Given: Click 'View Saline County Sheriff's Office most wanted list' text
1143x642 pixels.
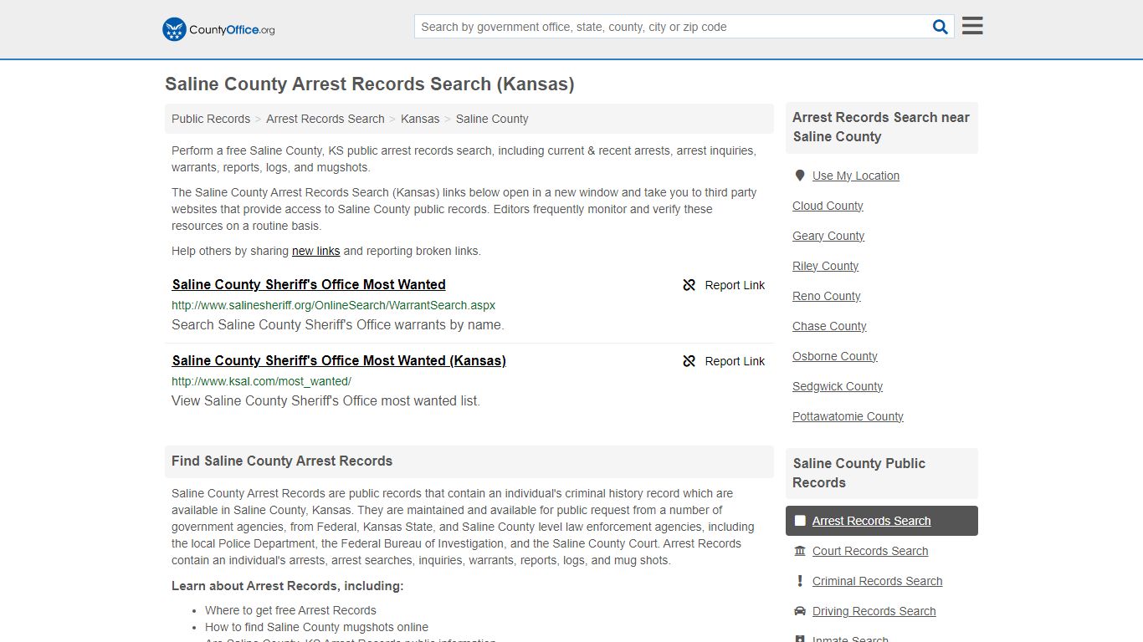Looking at the screenshot, I should [325, 400].
